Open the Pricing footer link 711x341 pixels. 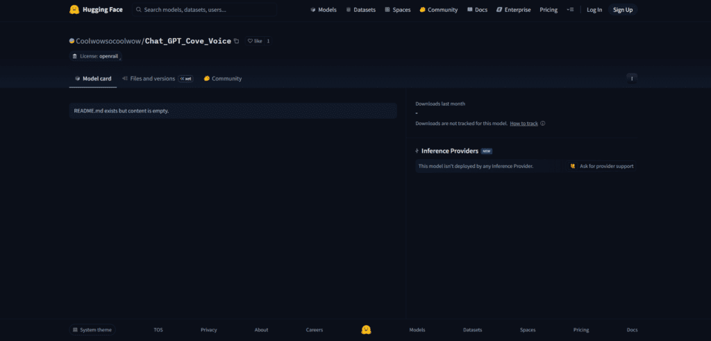(581, 330)
